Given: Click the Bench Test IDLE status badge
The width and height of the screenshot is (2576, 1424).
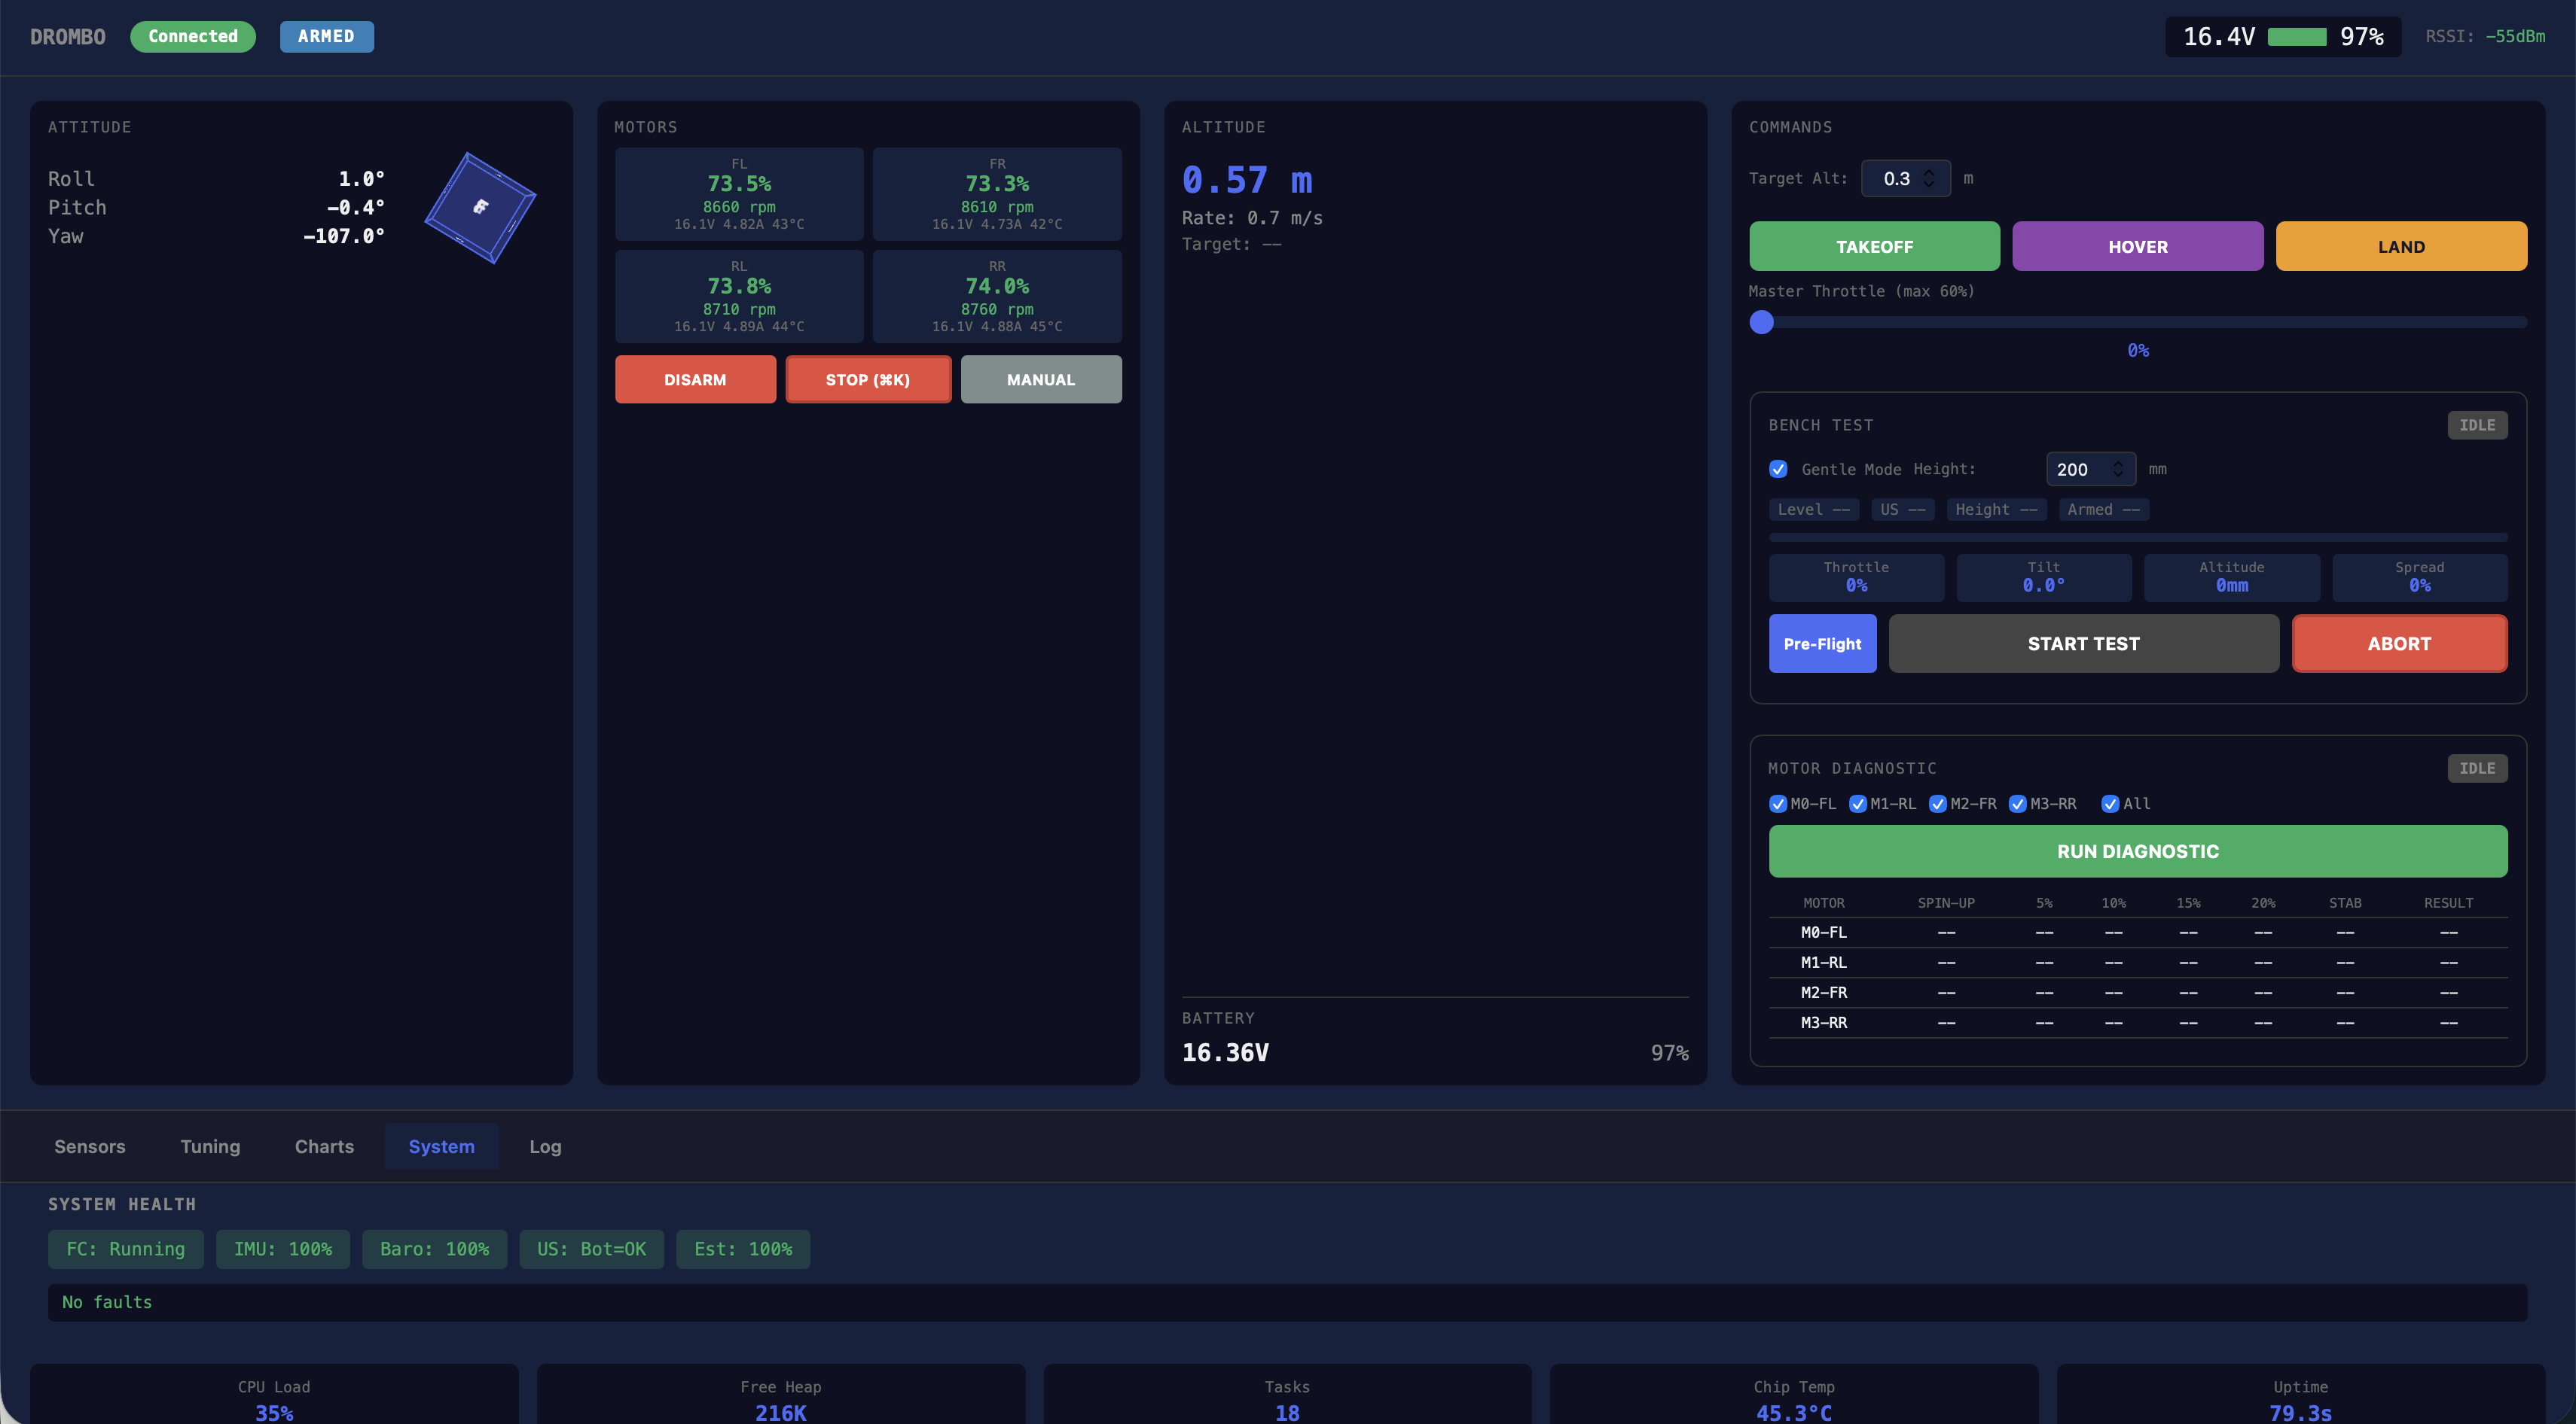Looking at the screenshot, I should [x=2477, y=424].
